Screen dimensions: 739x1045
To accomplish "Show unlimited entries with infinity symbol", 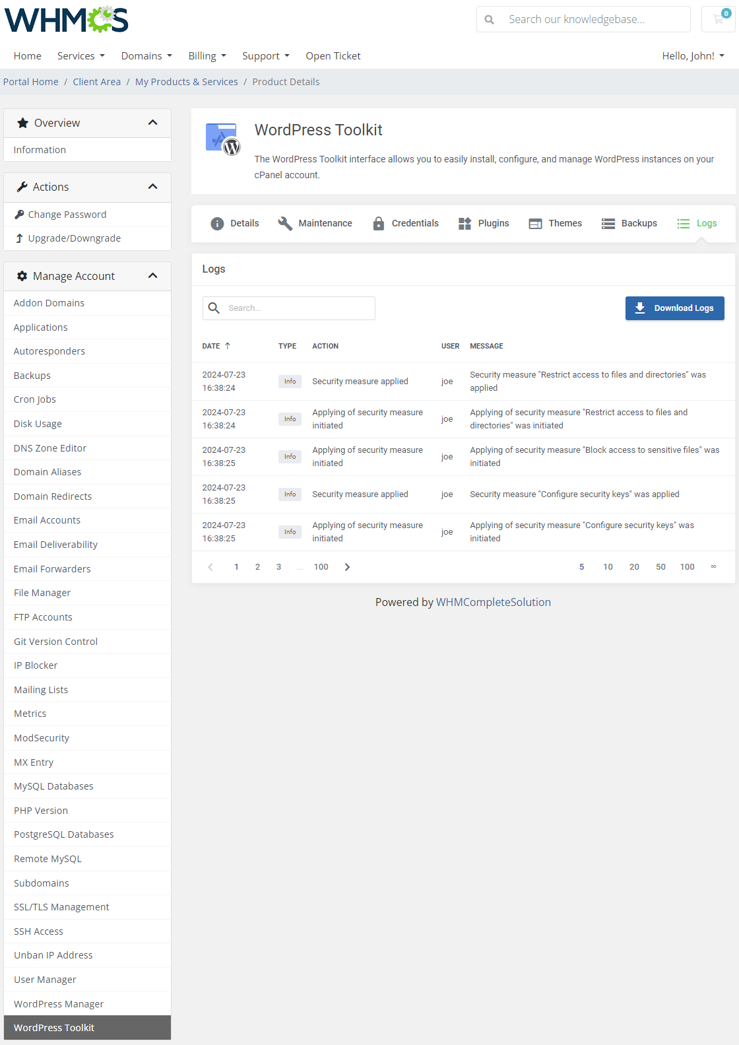I will coord(713,567).
